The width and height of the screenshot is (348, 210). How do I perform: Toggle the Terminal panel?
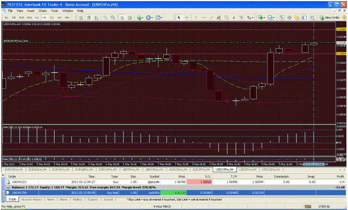click(305, 18)
